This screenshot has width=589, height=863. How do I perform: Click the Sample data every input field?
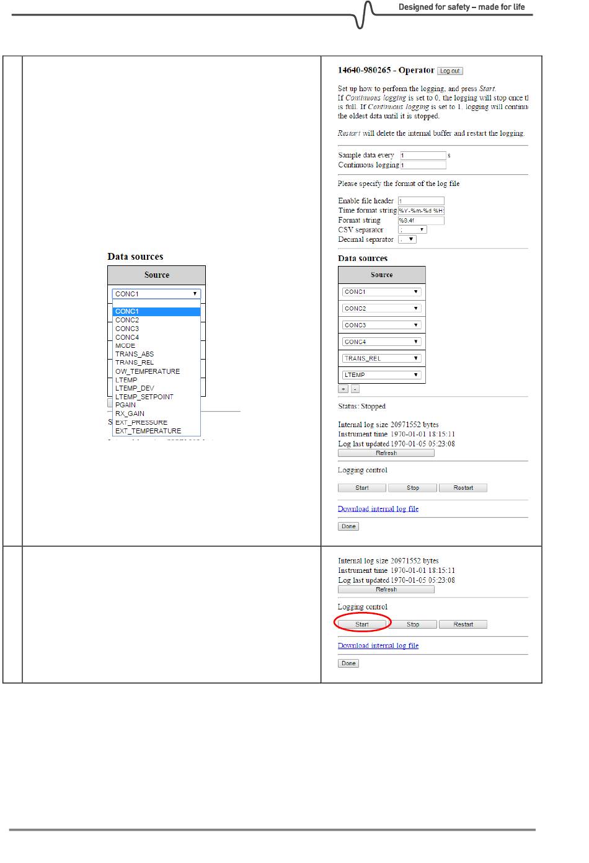coord(423,156)
